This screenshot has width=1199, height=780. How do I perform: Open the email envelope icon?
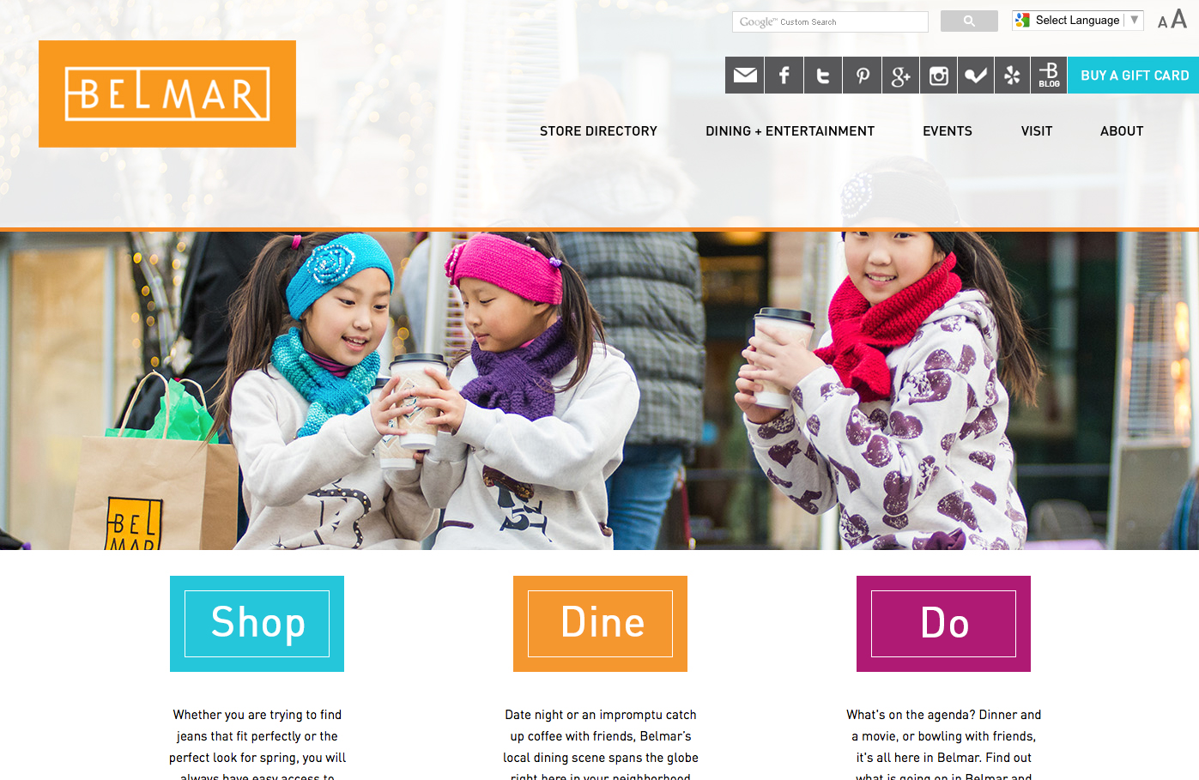click(745, 76)
